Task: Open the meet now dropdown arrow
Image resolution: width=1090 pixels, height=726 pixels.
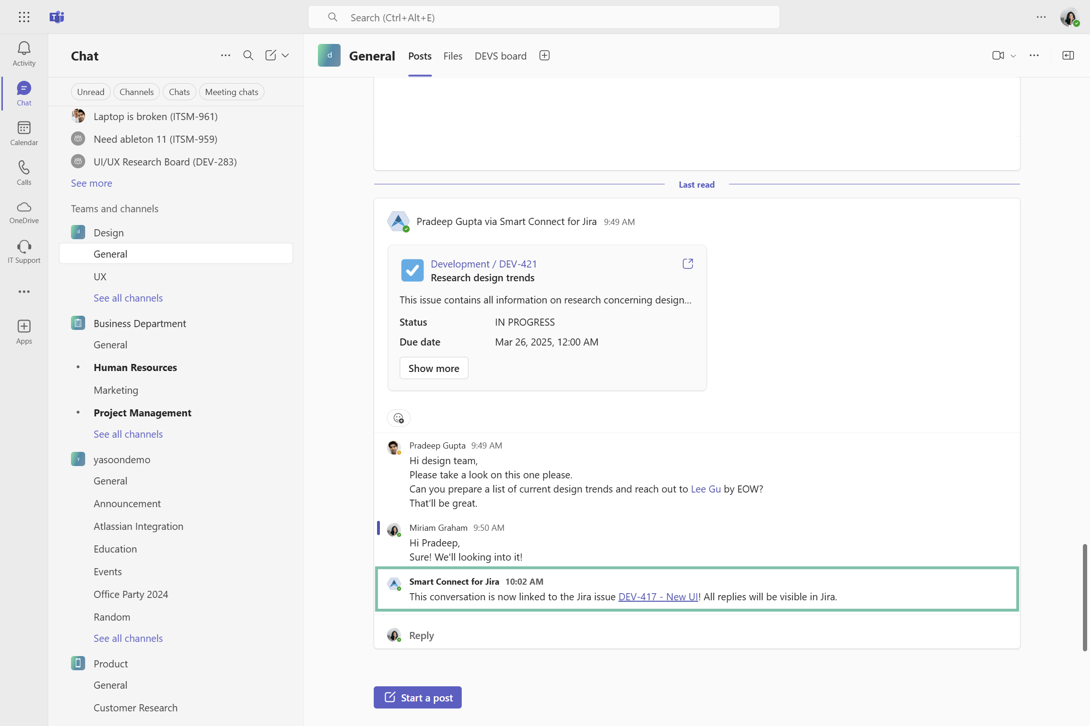Action: click(1013, 56)
